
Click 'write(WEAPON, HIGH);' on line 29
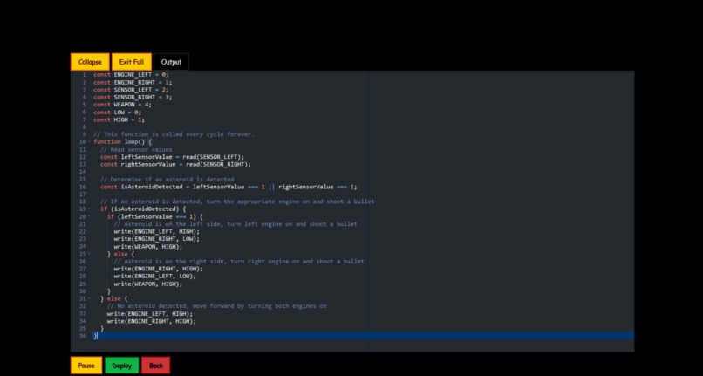coord(148,284)
